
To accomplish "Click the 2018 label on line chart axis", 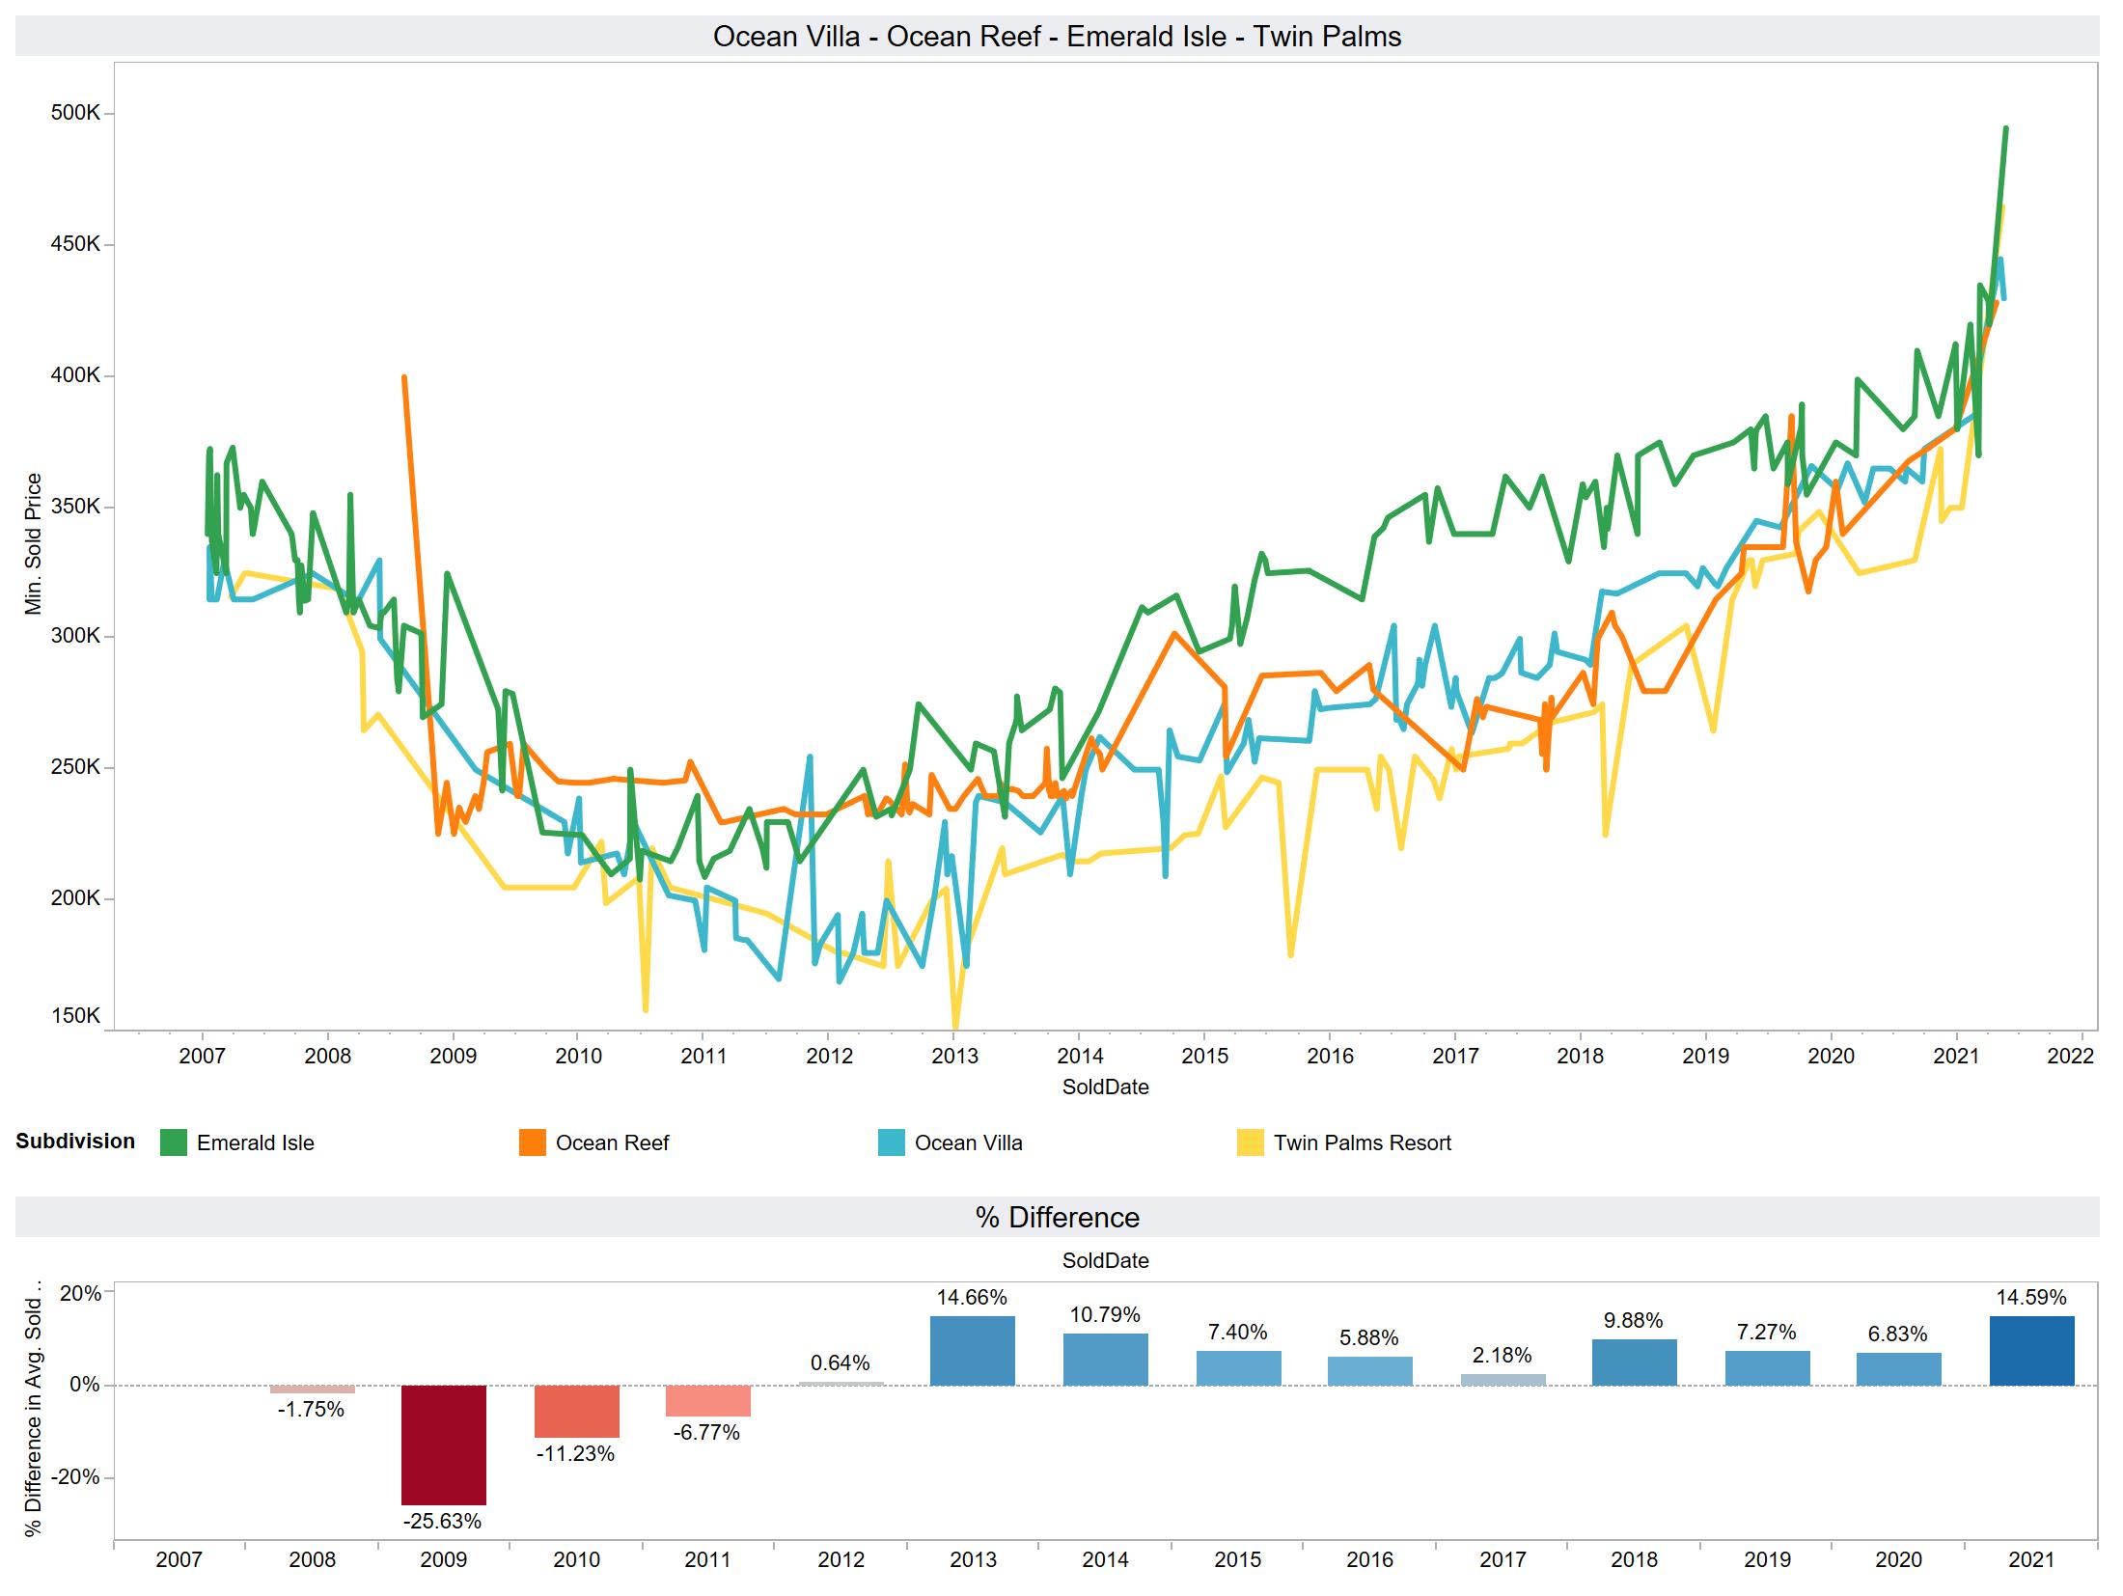I will 1581,1057.
